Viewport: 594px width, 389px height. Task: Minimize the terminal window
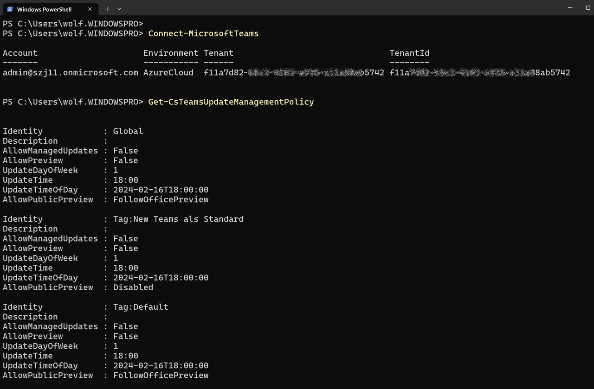(569, 8)
